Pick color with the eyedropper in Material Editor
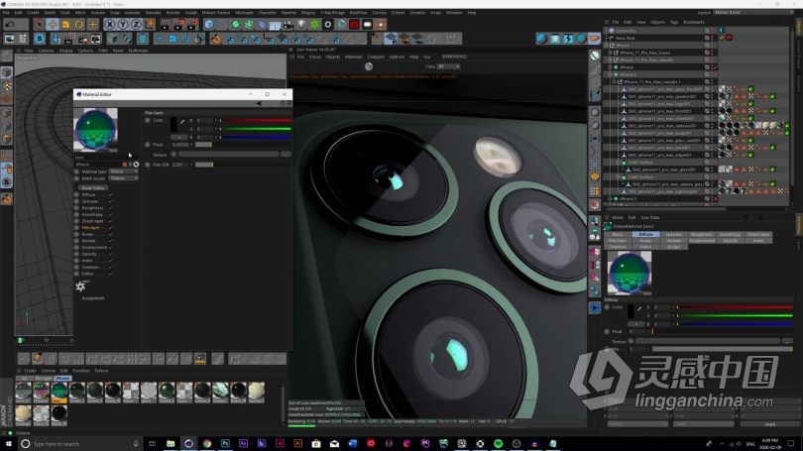Screen dimensions: 803x451 (181, 121)
